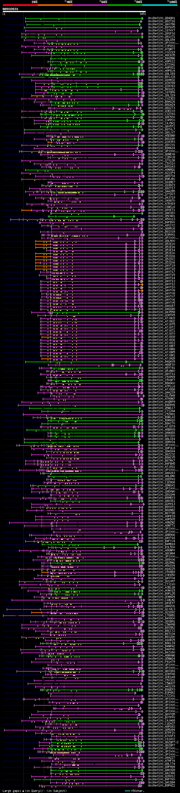Click the orange ~40% identity legend segment

click(x=55, y=5)
